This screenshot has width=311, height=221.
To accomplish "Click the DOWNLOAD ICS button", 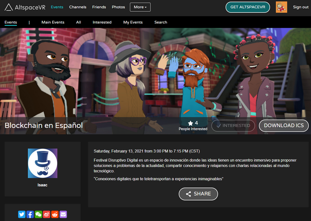I will (284, 125).
